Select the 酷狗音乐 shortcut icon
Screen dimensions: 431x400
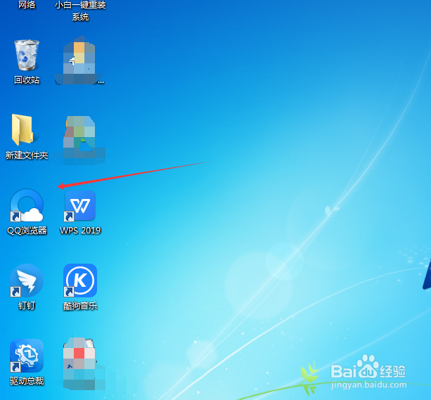coord(80,280)
